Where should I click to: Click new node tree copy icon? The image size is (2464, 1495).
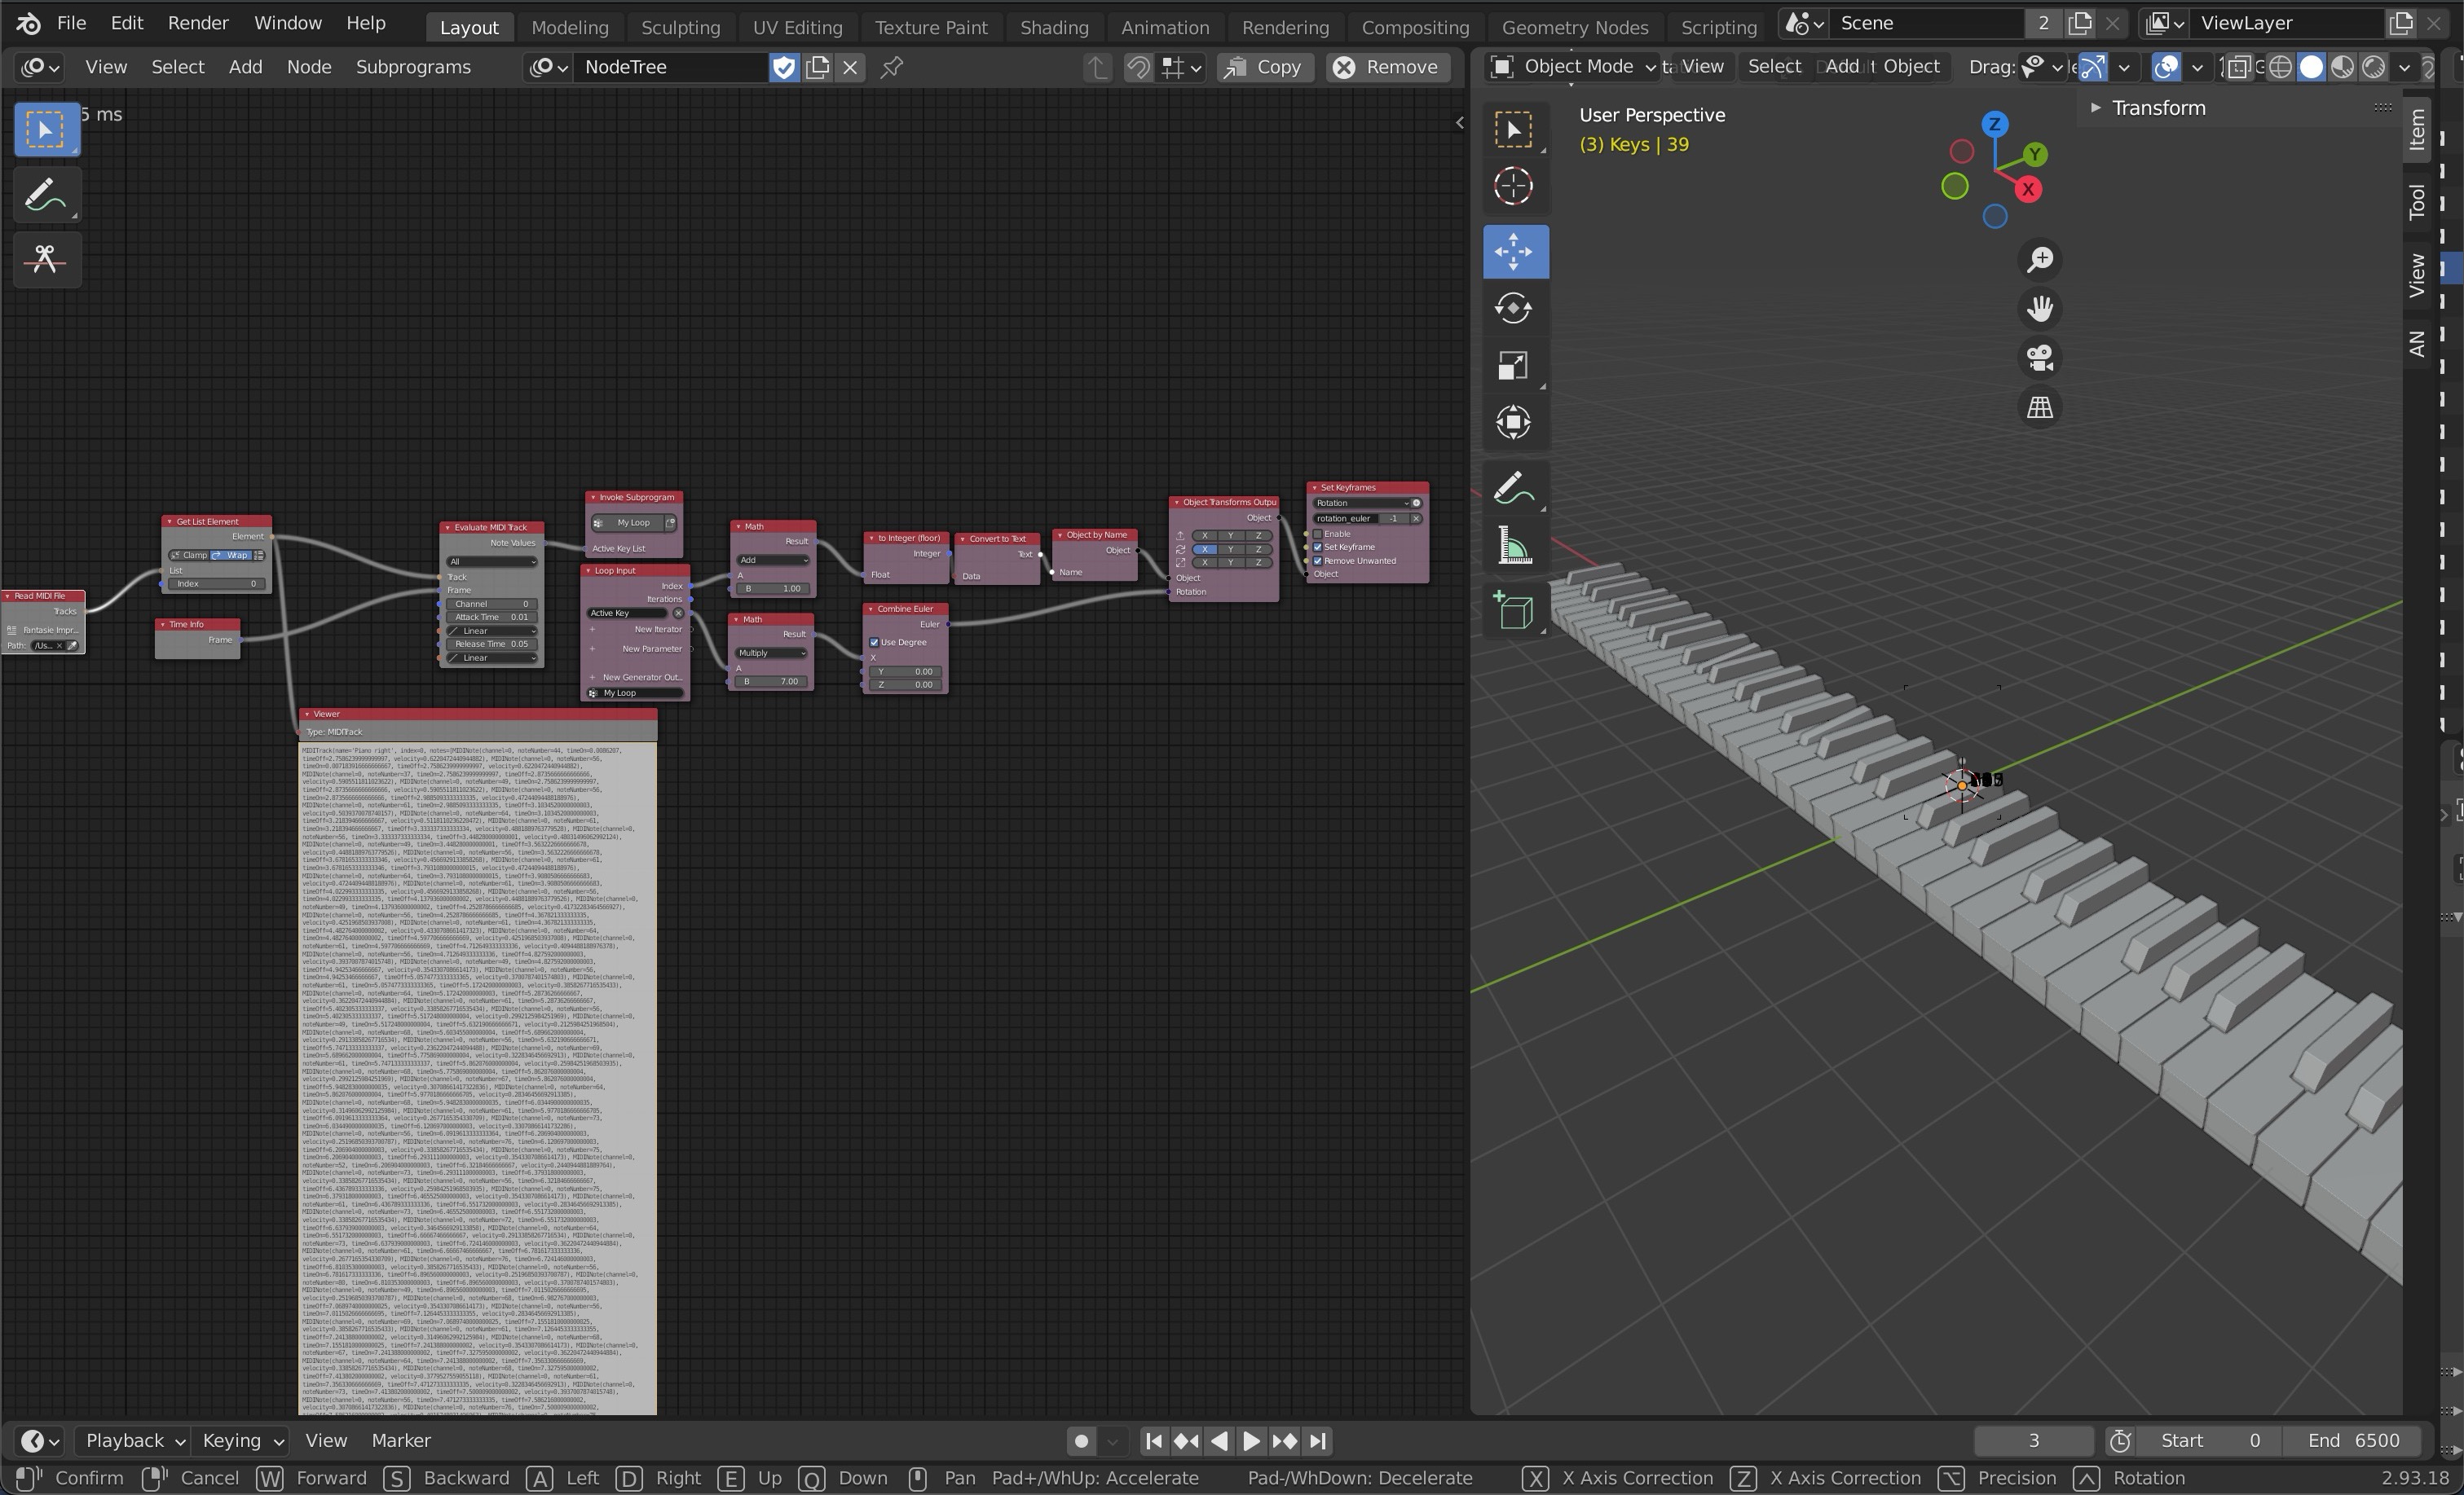(x=818, y=67)
